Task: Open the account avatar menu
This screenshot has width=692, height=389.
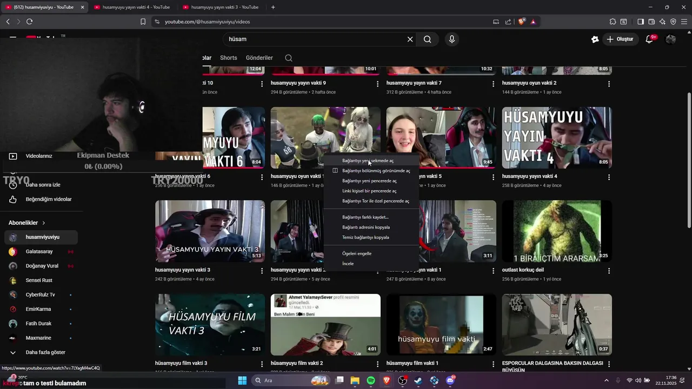Action: (x=671, y=39)
